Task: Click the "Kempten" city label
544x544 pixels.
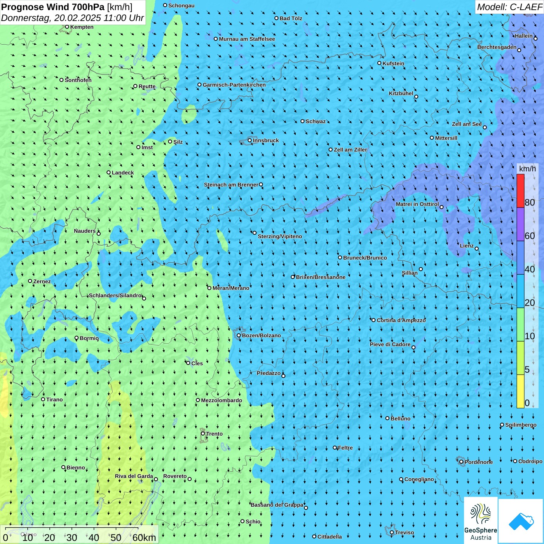Action: point(82,27)
